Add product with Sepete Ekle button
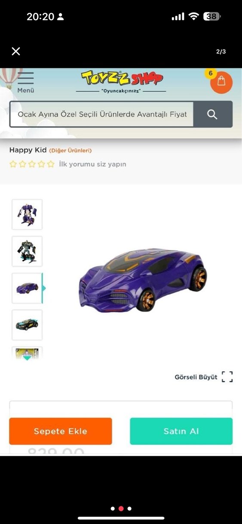Screen dimensions: 242x524 (x=61, y=431)
